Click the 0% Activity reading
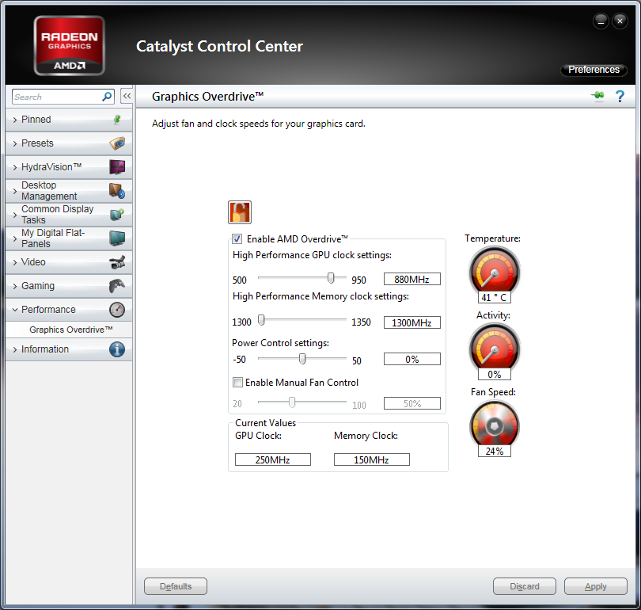This screenshot has height=610, width=641. pyautogui.click(x=495, y=374)
